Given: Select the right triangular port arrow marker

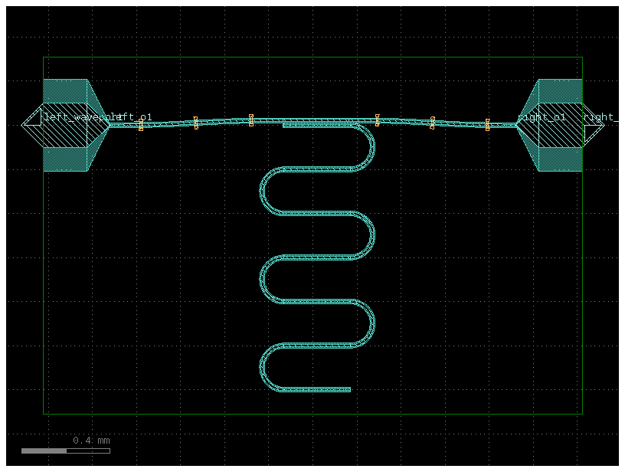Looking at the screenshot, I should (594, 134).
